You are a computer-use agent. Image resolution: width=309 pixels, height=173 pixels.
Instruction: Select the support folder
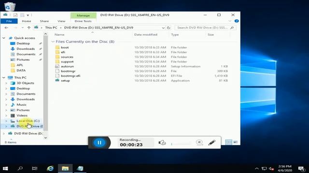coord(67,62)
